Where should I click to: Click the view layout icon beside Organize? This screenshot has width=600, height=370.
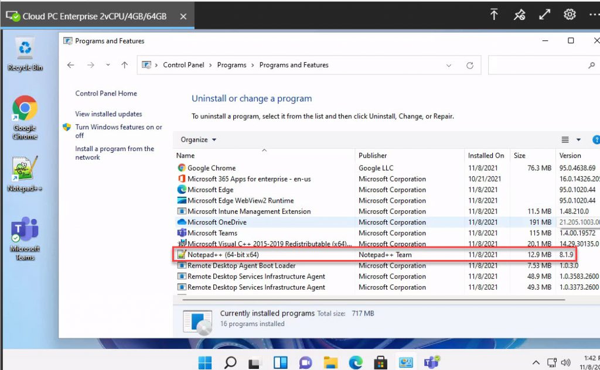tap(565, 140)
